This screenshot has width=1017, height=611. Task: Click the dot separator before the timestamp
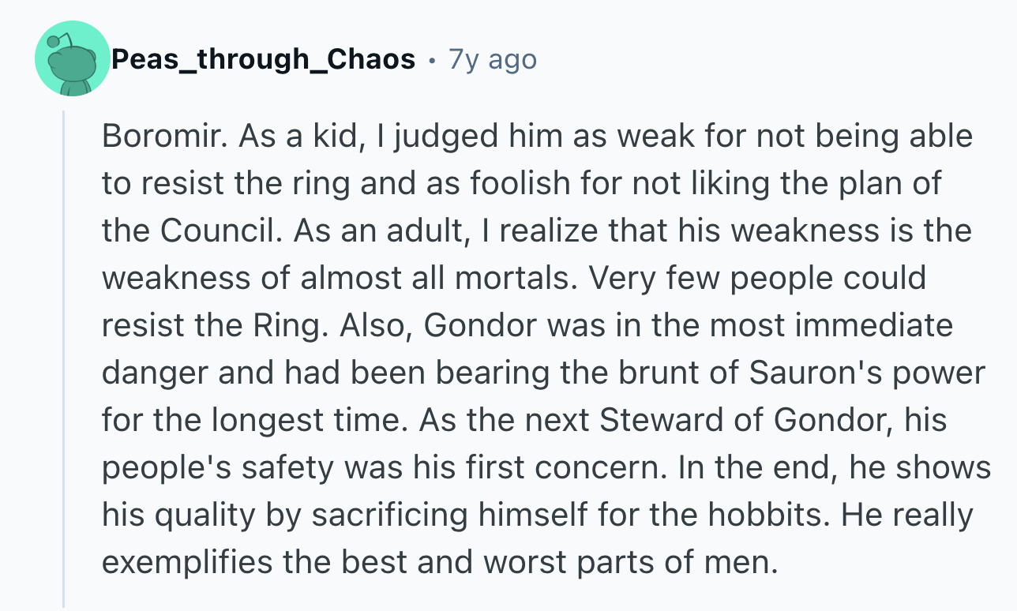pos(432,59)
